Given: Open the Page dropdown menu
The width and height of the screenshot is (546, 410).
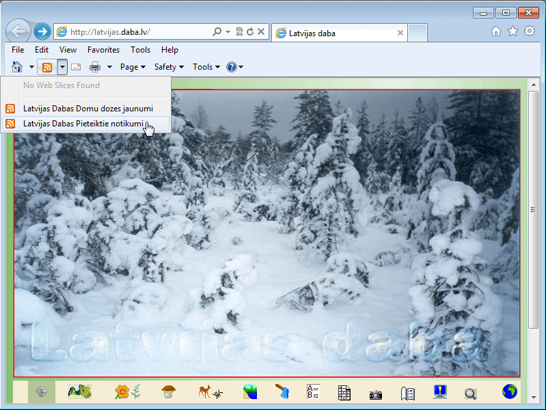Looking at the screenshot, I should (x=133, y=66).
